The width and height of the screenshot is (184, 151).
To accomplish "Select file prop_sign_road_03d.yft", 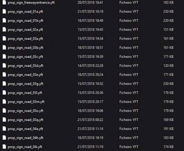I will point(25,66).
